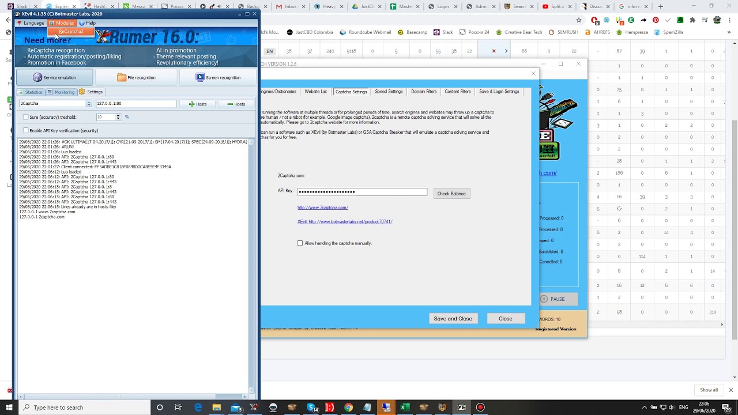
Task: Open the 2Captcha service dropdown
Action: (x=55, y=104)
